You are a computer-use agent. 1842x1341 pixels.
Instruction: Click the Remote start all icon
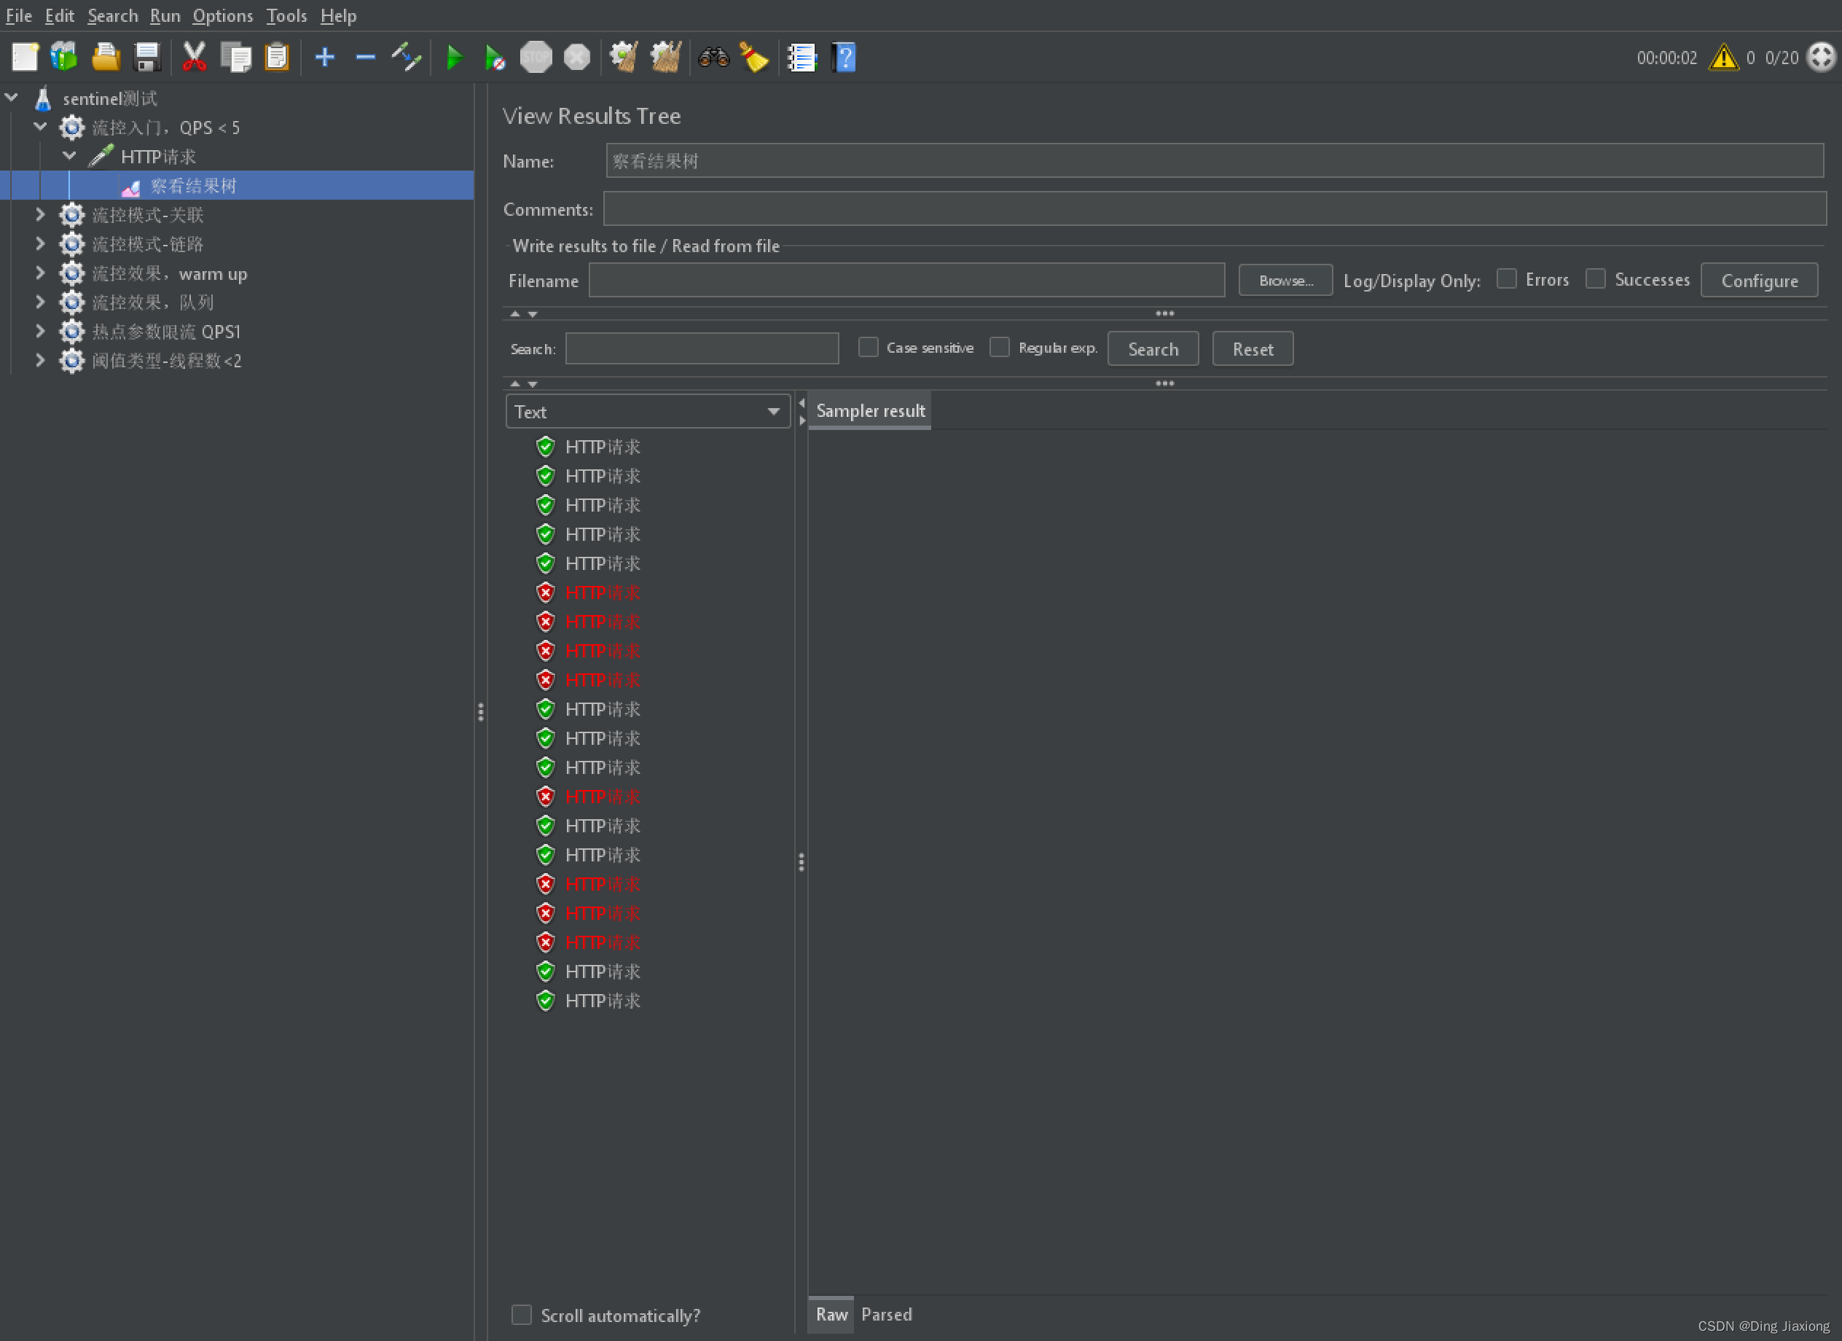click(492, 58)
